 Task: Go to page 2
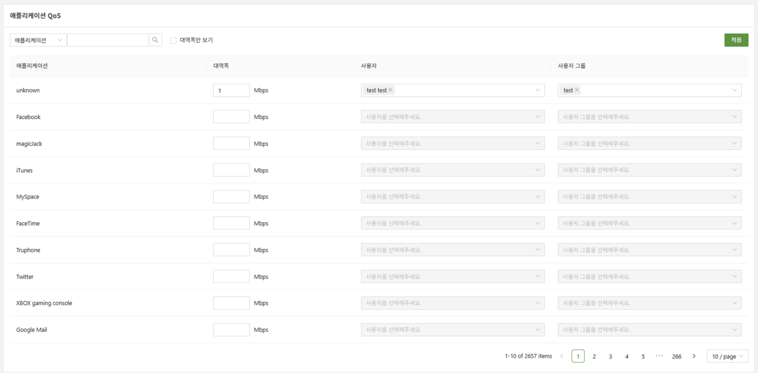click(x=594, y=356)
